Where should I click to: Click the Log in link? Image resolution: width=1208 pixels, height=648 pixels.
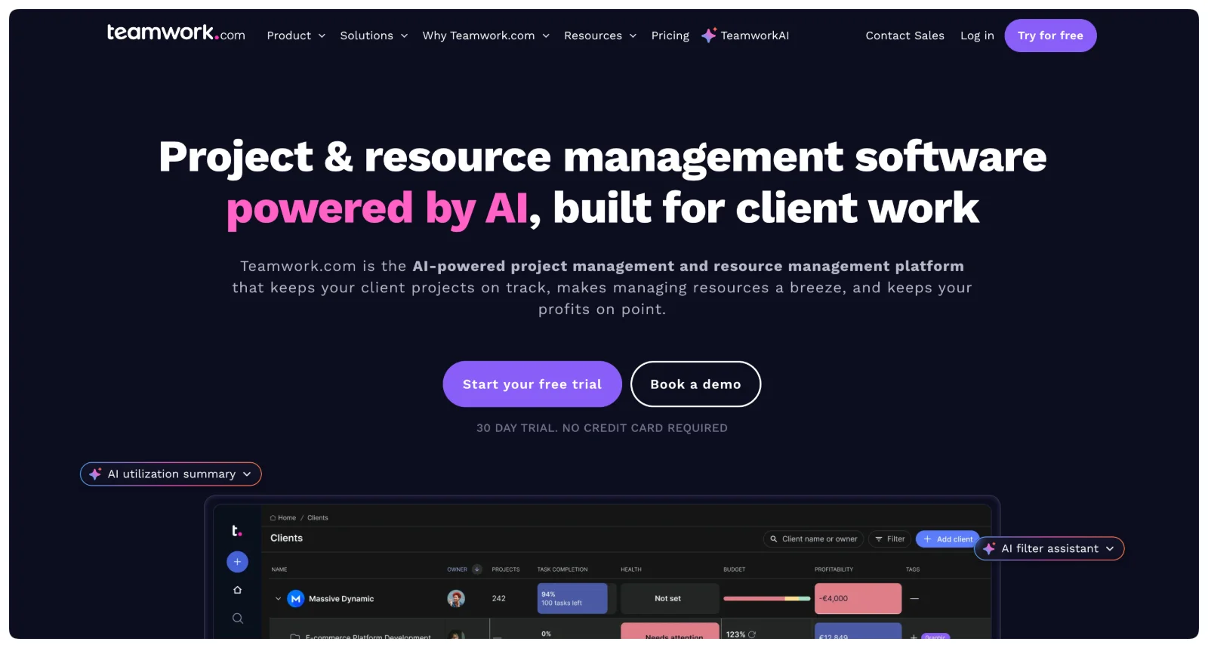977,35
